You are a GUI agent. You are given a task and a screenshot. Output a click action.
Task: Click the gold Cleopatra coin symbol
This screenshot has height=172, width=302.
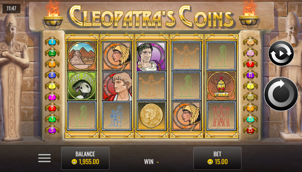click(152, 116)
